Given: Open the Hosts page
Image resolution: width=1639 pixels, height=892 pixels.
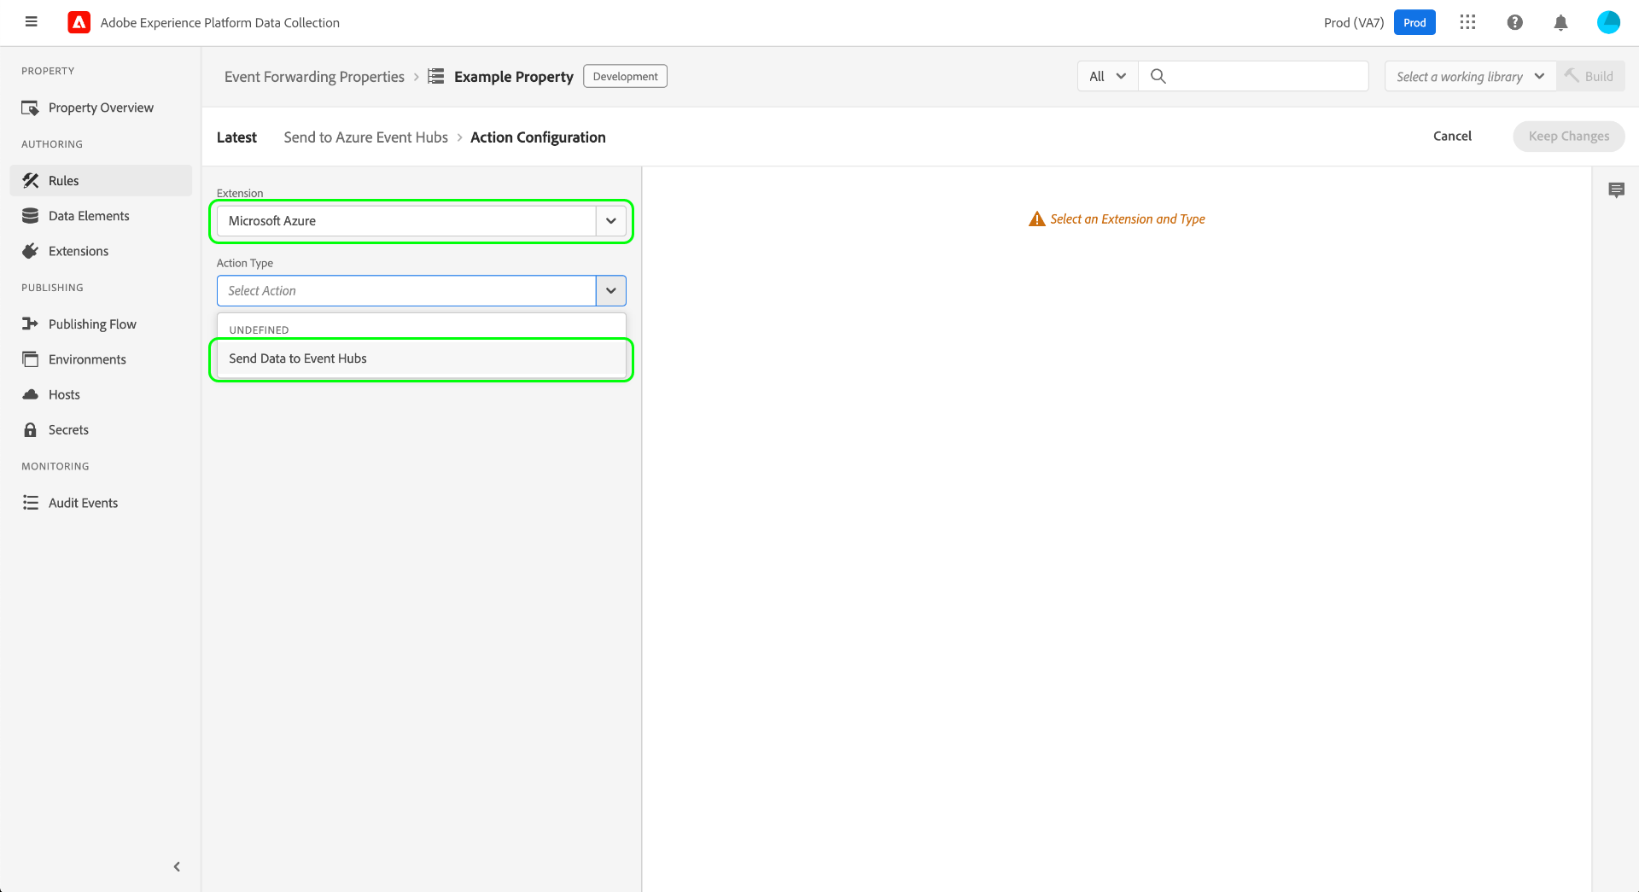Looking at the screenshot, I should click(64, 394).
